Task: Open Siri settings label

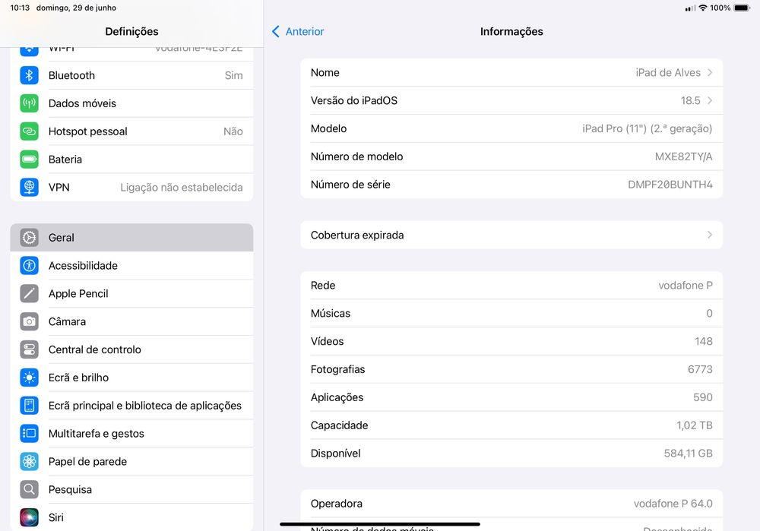Action: [55, 517]
